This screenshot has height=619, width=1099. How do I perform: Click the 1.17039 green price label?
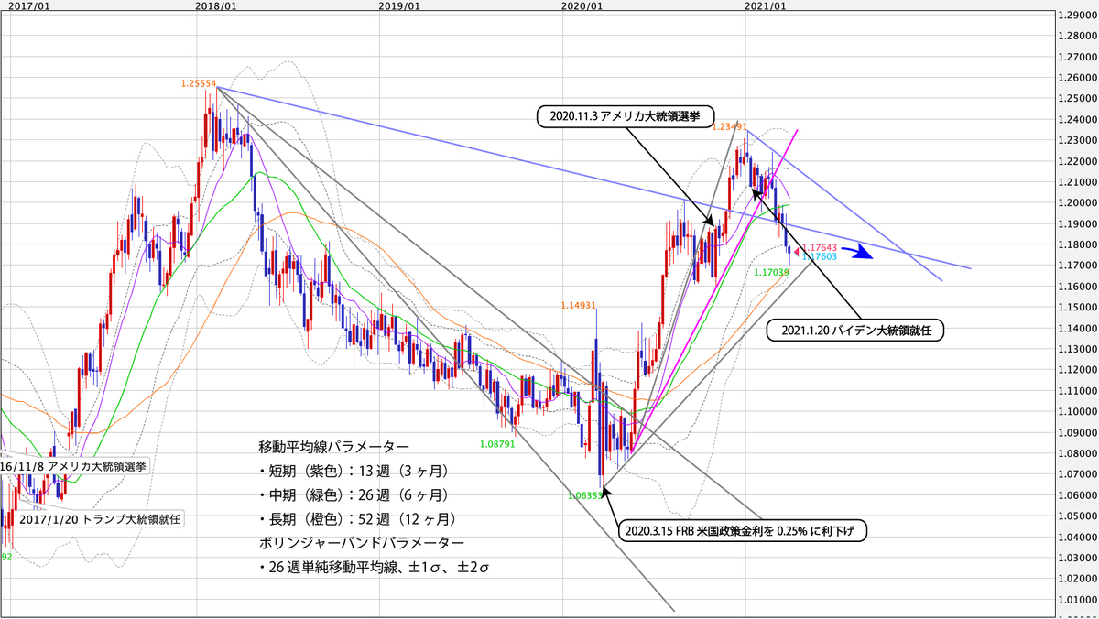[x=771, y=272]
